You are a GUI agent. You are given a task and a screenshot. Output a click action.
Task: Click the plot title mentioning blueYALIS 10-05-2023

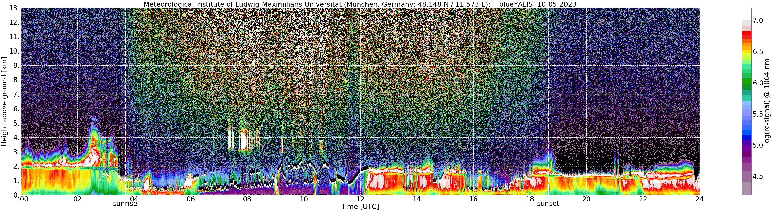[360, 4]
